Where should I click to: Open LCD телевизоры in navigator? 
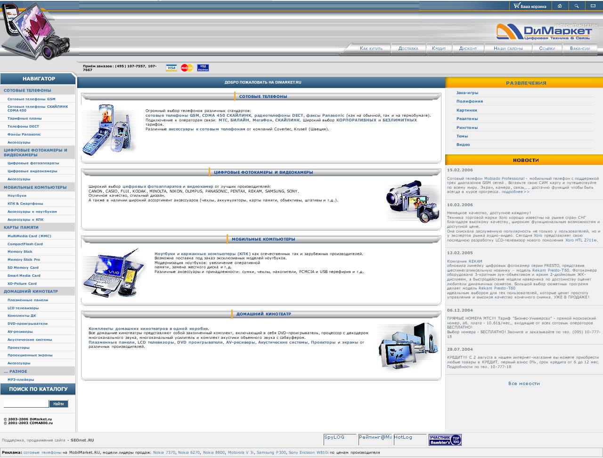click(x=23, y=308)
